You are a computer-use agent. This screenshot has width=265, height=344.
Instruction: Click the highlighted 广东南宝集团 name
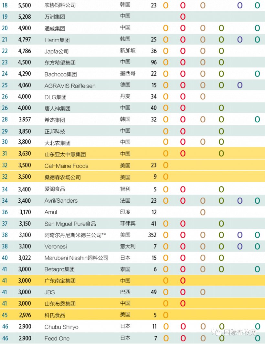coord(60,281)
